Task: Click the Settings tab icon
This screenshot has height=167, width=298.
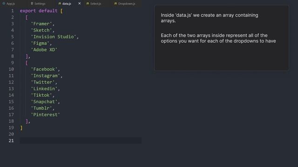Action: coord(32,3)
